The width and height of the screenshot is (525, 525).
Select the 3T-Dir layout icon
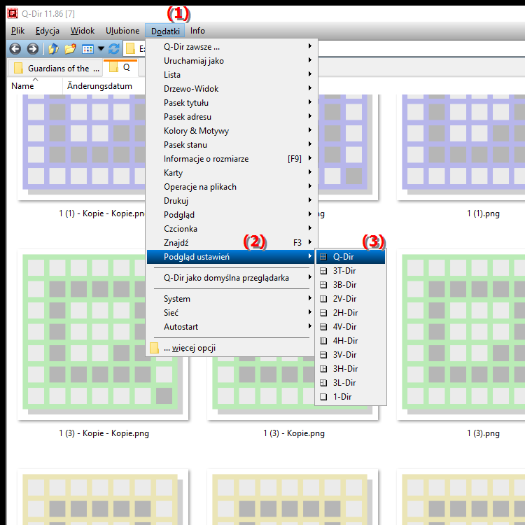[323, 271]
